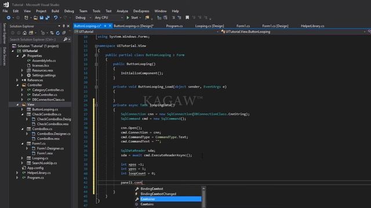This screenshot has width=371, height=208.
Task: Click the Save All icon
Action: pos(48,18)
